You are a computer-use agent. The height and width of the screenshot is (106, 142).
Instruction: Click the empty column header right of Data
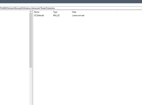tap(130, 12)
